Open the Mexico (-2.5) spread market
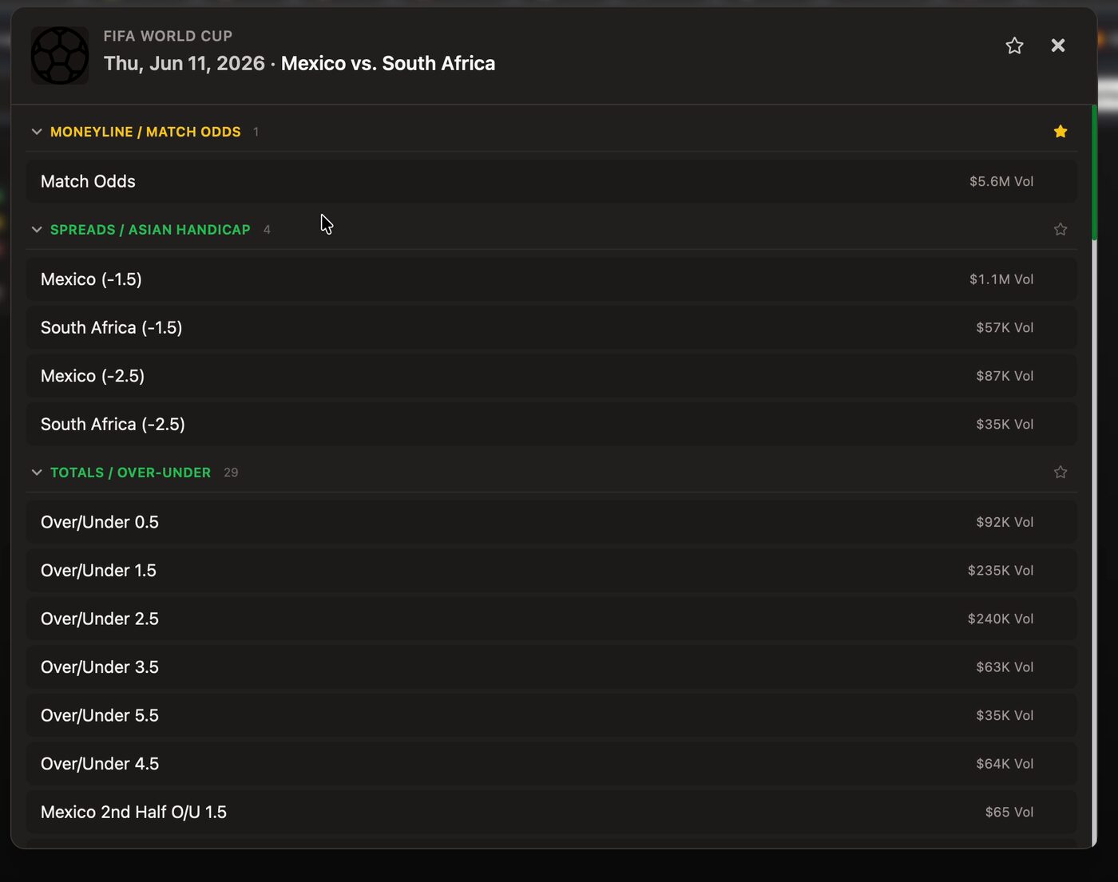The height and width of the screenshot is (882, 1118). click(x=552, y=376)
